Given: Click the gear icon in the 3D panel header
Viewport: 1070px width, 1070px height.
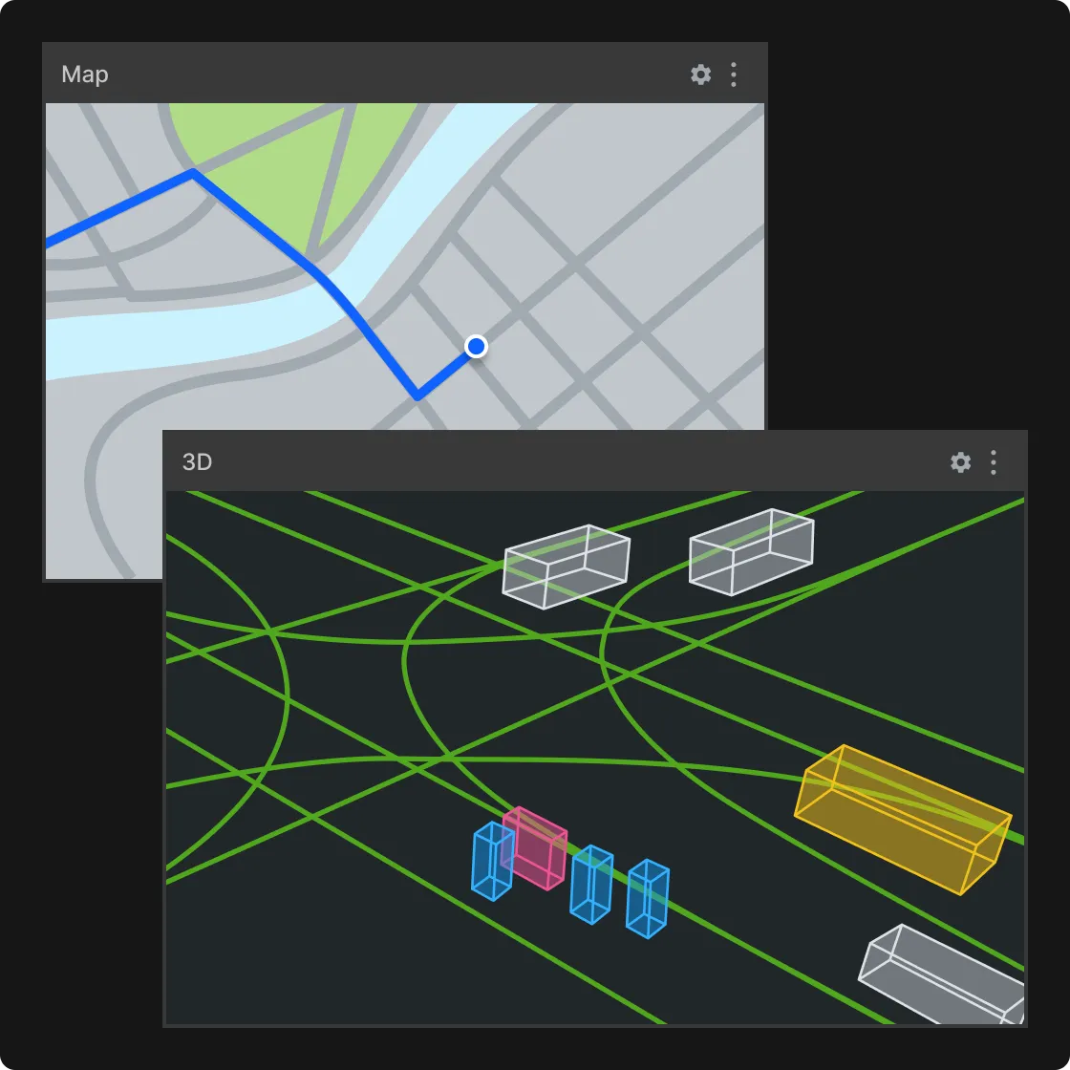Looking at the screenshot, I should tap(960, 462).
